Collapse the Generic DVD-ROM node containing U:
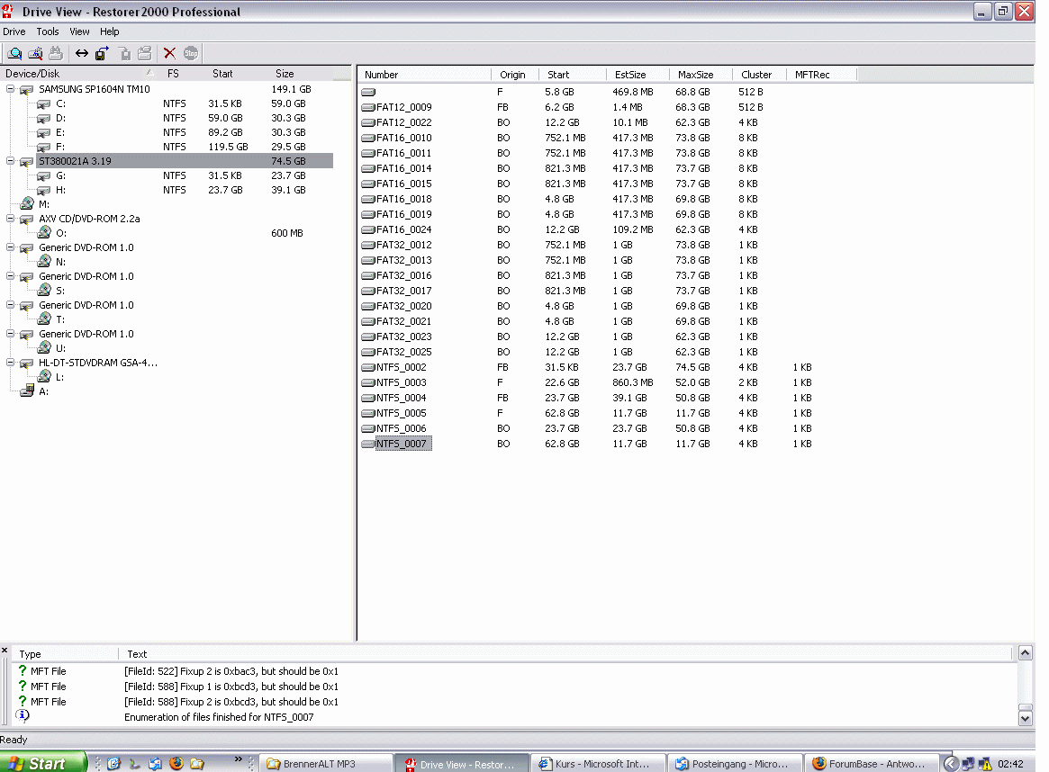 [x=10, y=334]
